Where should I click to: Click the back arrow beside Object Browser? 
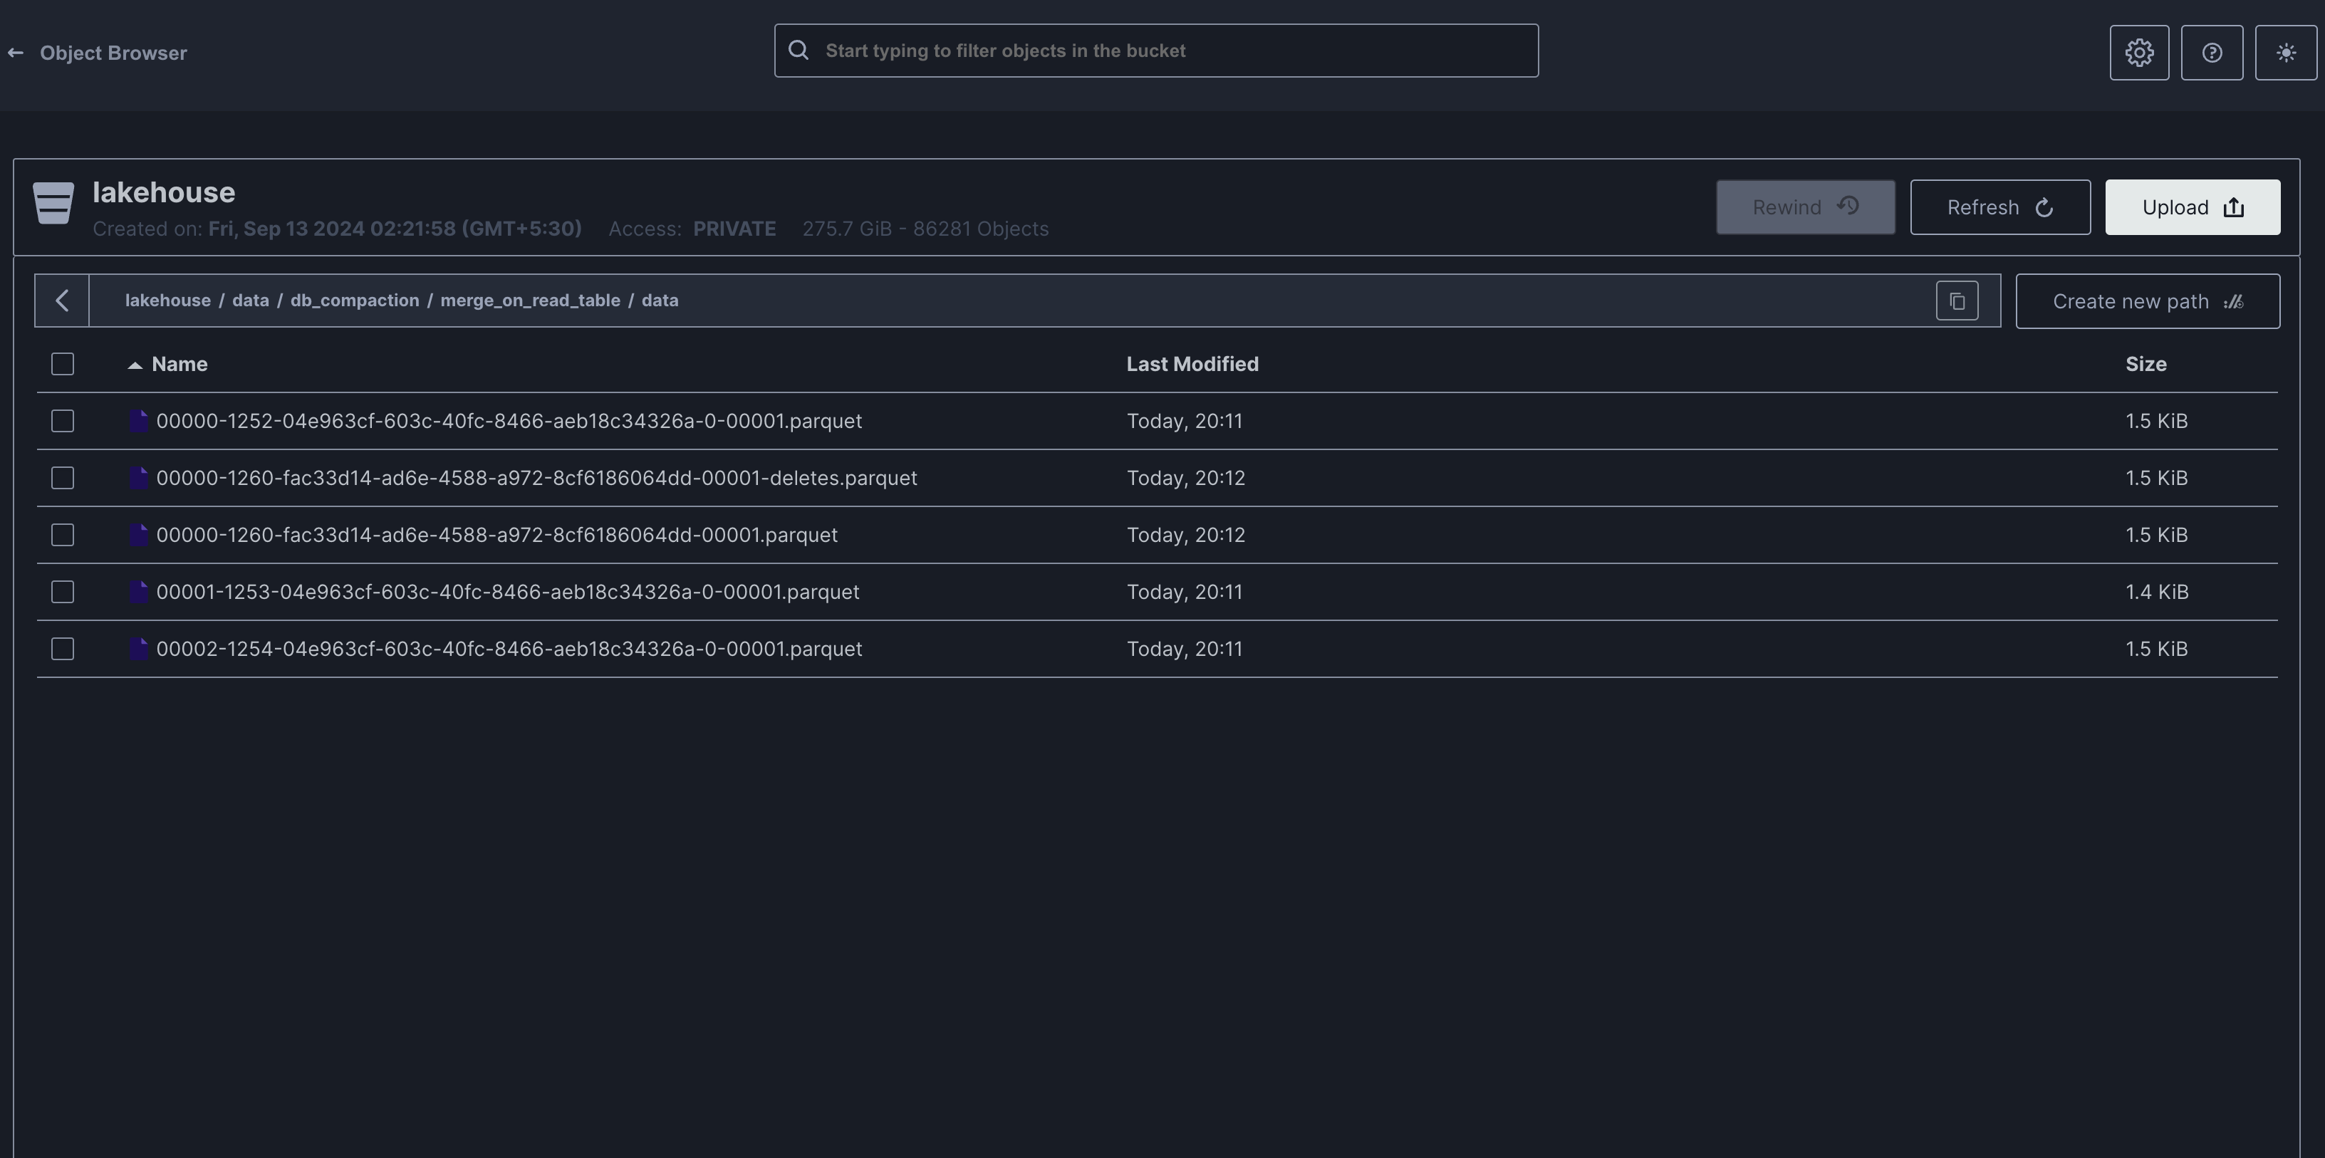pos(16,53)
